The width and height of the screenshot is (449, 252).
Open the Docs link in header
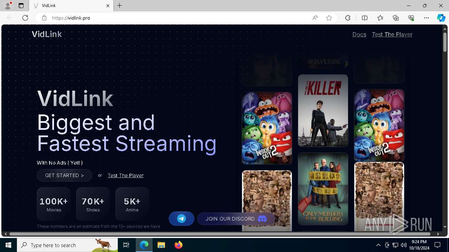pyautogui.click(x=359, y=34)
